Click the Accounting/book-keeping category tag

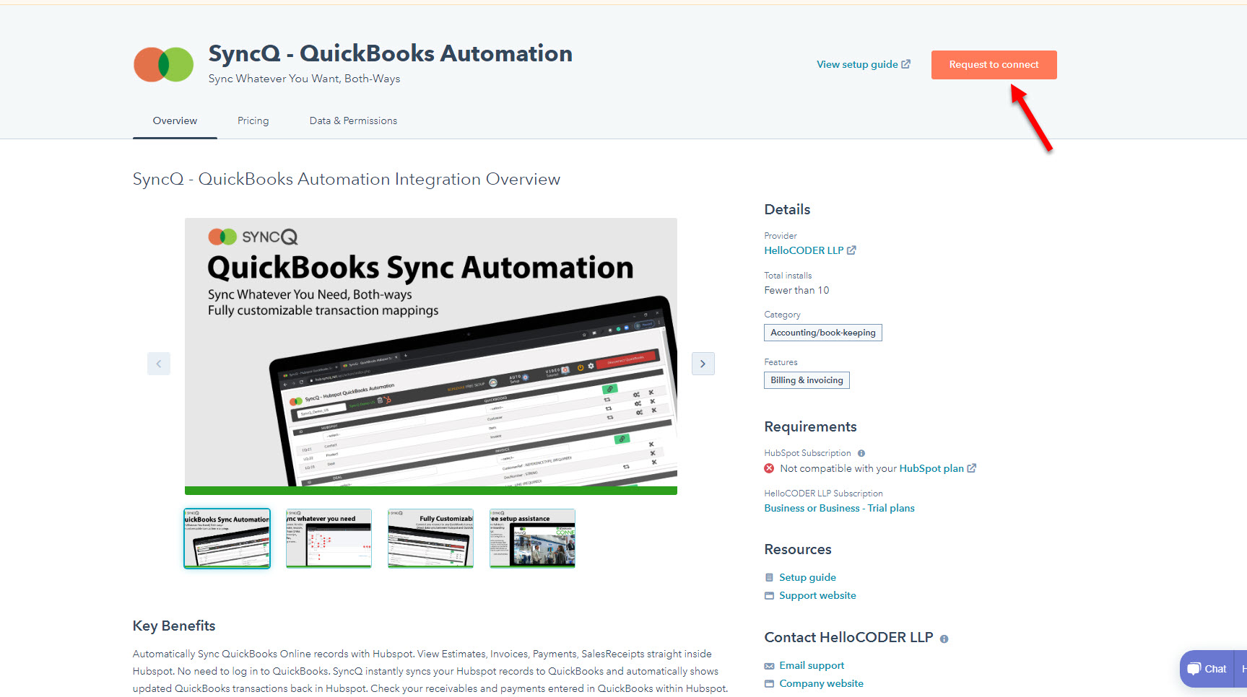click(x=822, y=332)
